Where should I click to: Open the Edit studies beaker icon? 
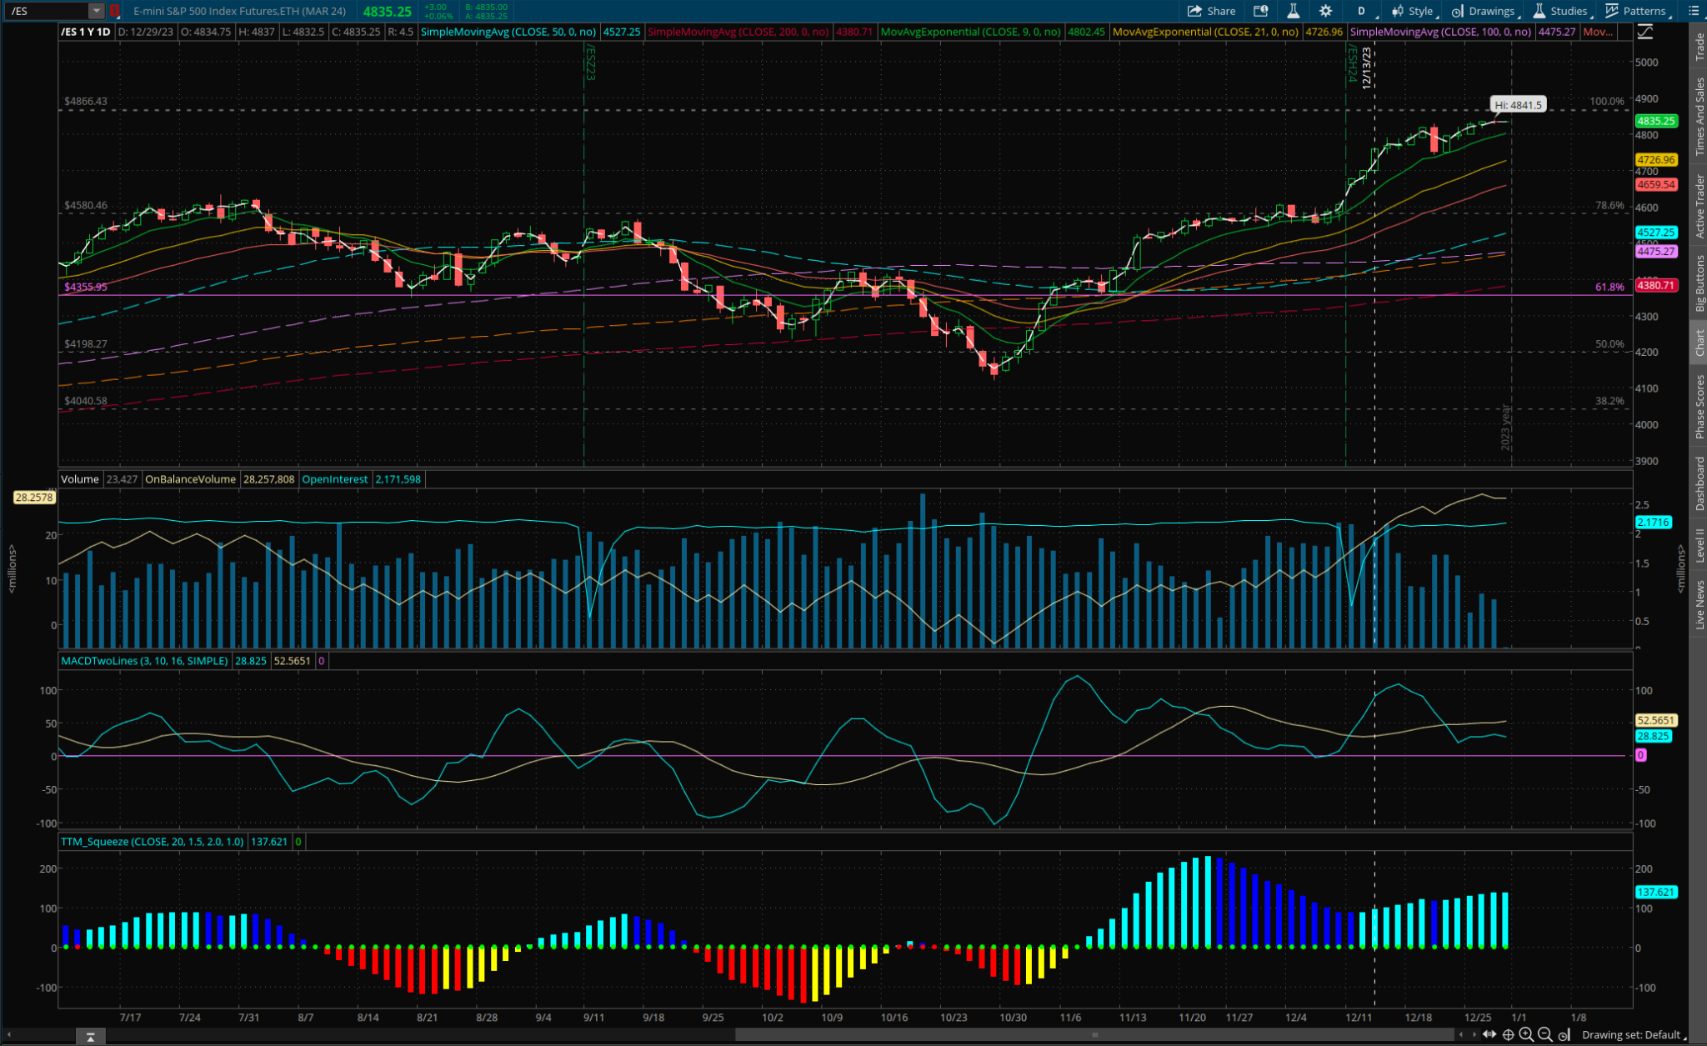pos(1293,11)
